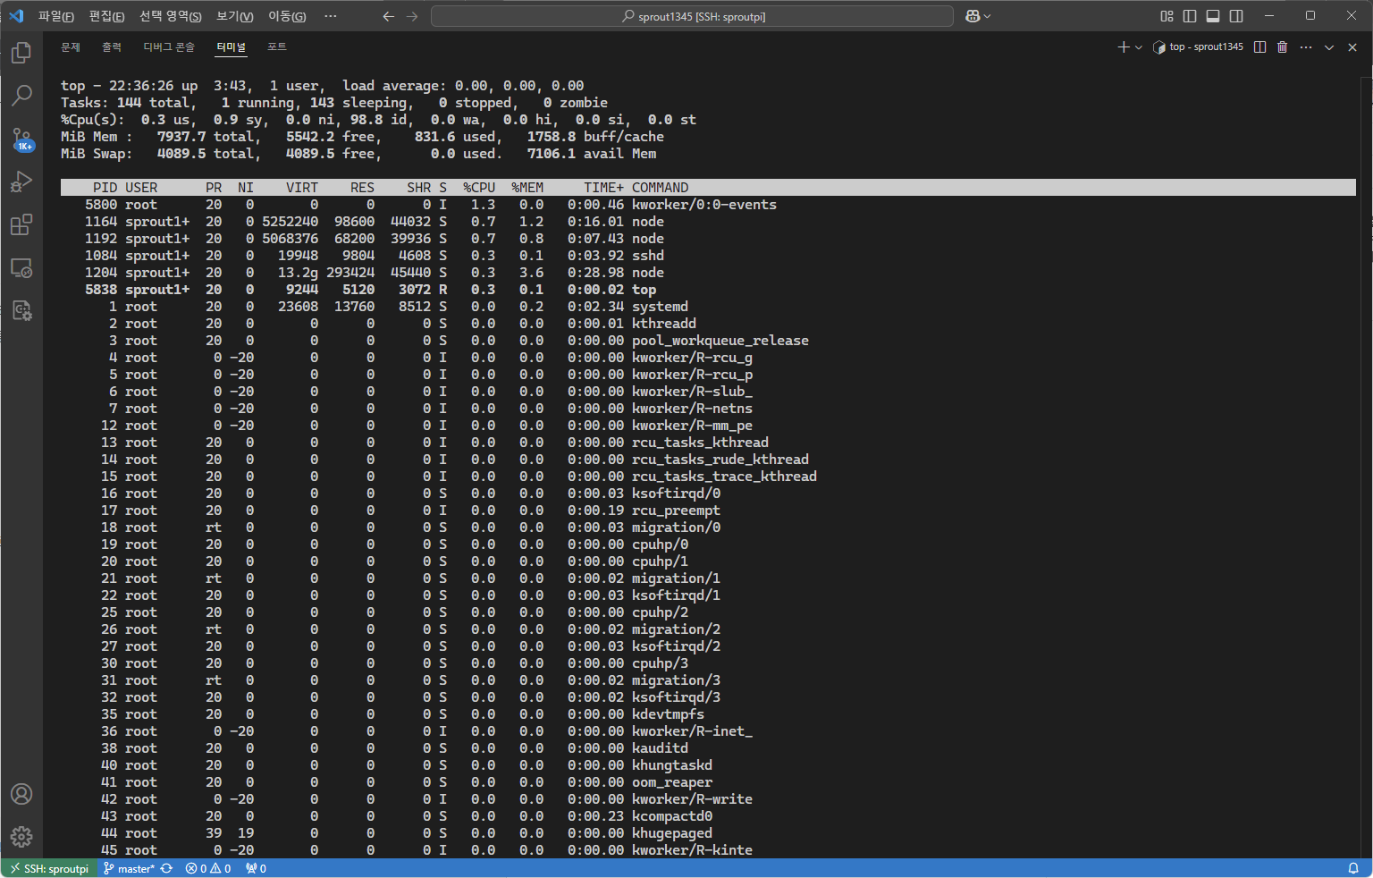Click the oom_reaper process row
Image resolution: width=1373 pixels, height=878 pixels.
[x=708, y=782]
